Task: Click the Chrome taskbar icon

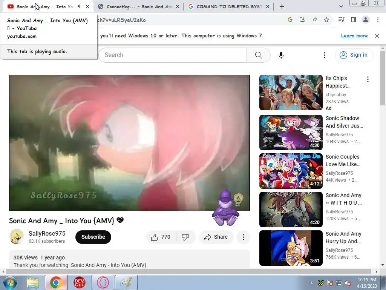Action: (56, 282)
